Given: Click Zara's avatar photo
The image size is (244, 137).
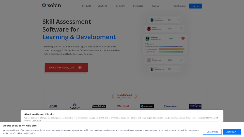Looking at the screenshot, I should [x=149, y=60].
